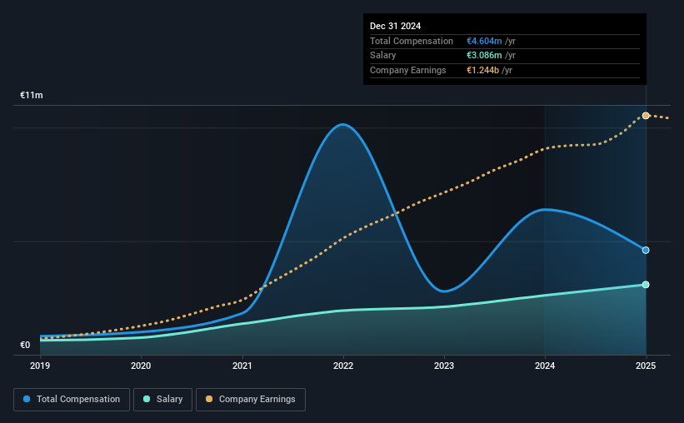This screenshot has width=684, height=423.
Task: Click the teal Salary data point
Action: pos(646,285)
